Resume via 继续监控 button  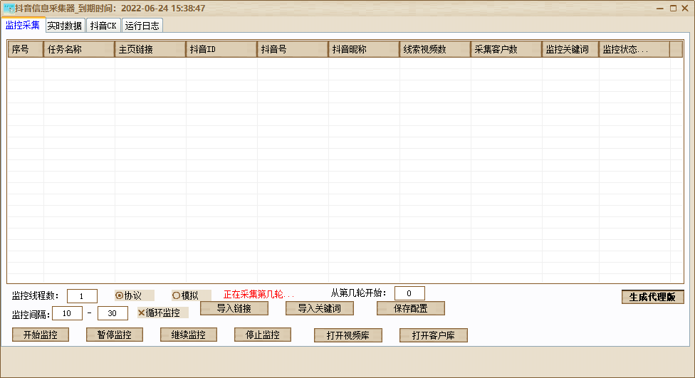[189, 335]
